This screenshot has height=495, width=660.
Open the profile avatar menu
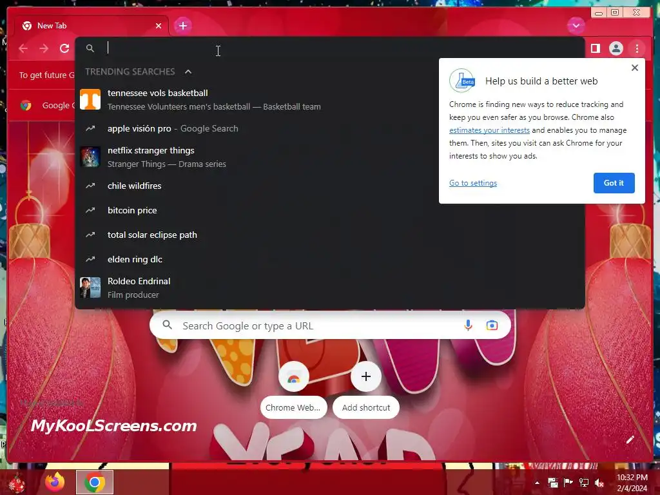click(x=616, y=48)
